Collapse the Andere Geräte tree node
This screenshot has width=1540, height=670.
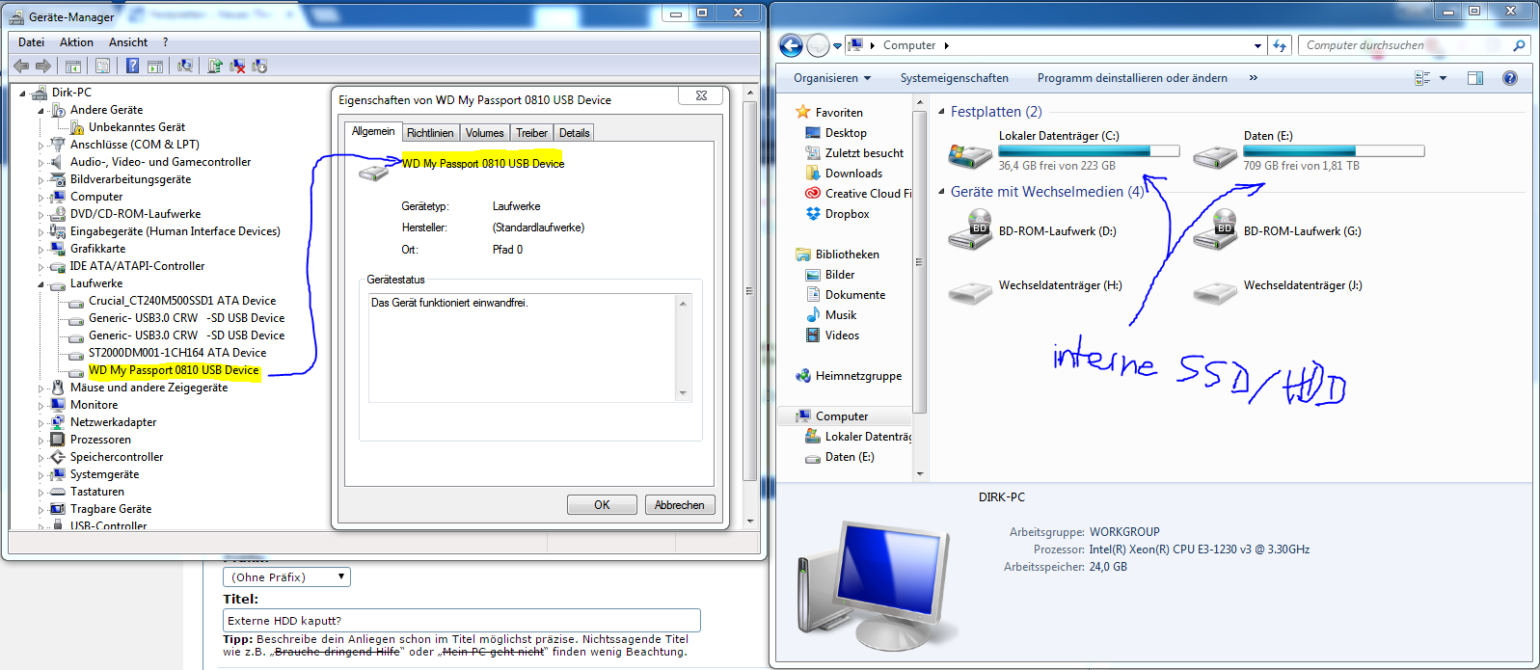(x=41, y=111)
